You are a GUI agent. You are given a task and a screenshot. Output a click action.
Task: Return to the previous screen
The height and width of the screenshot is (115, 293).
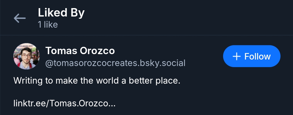click(20, 18)
